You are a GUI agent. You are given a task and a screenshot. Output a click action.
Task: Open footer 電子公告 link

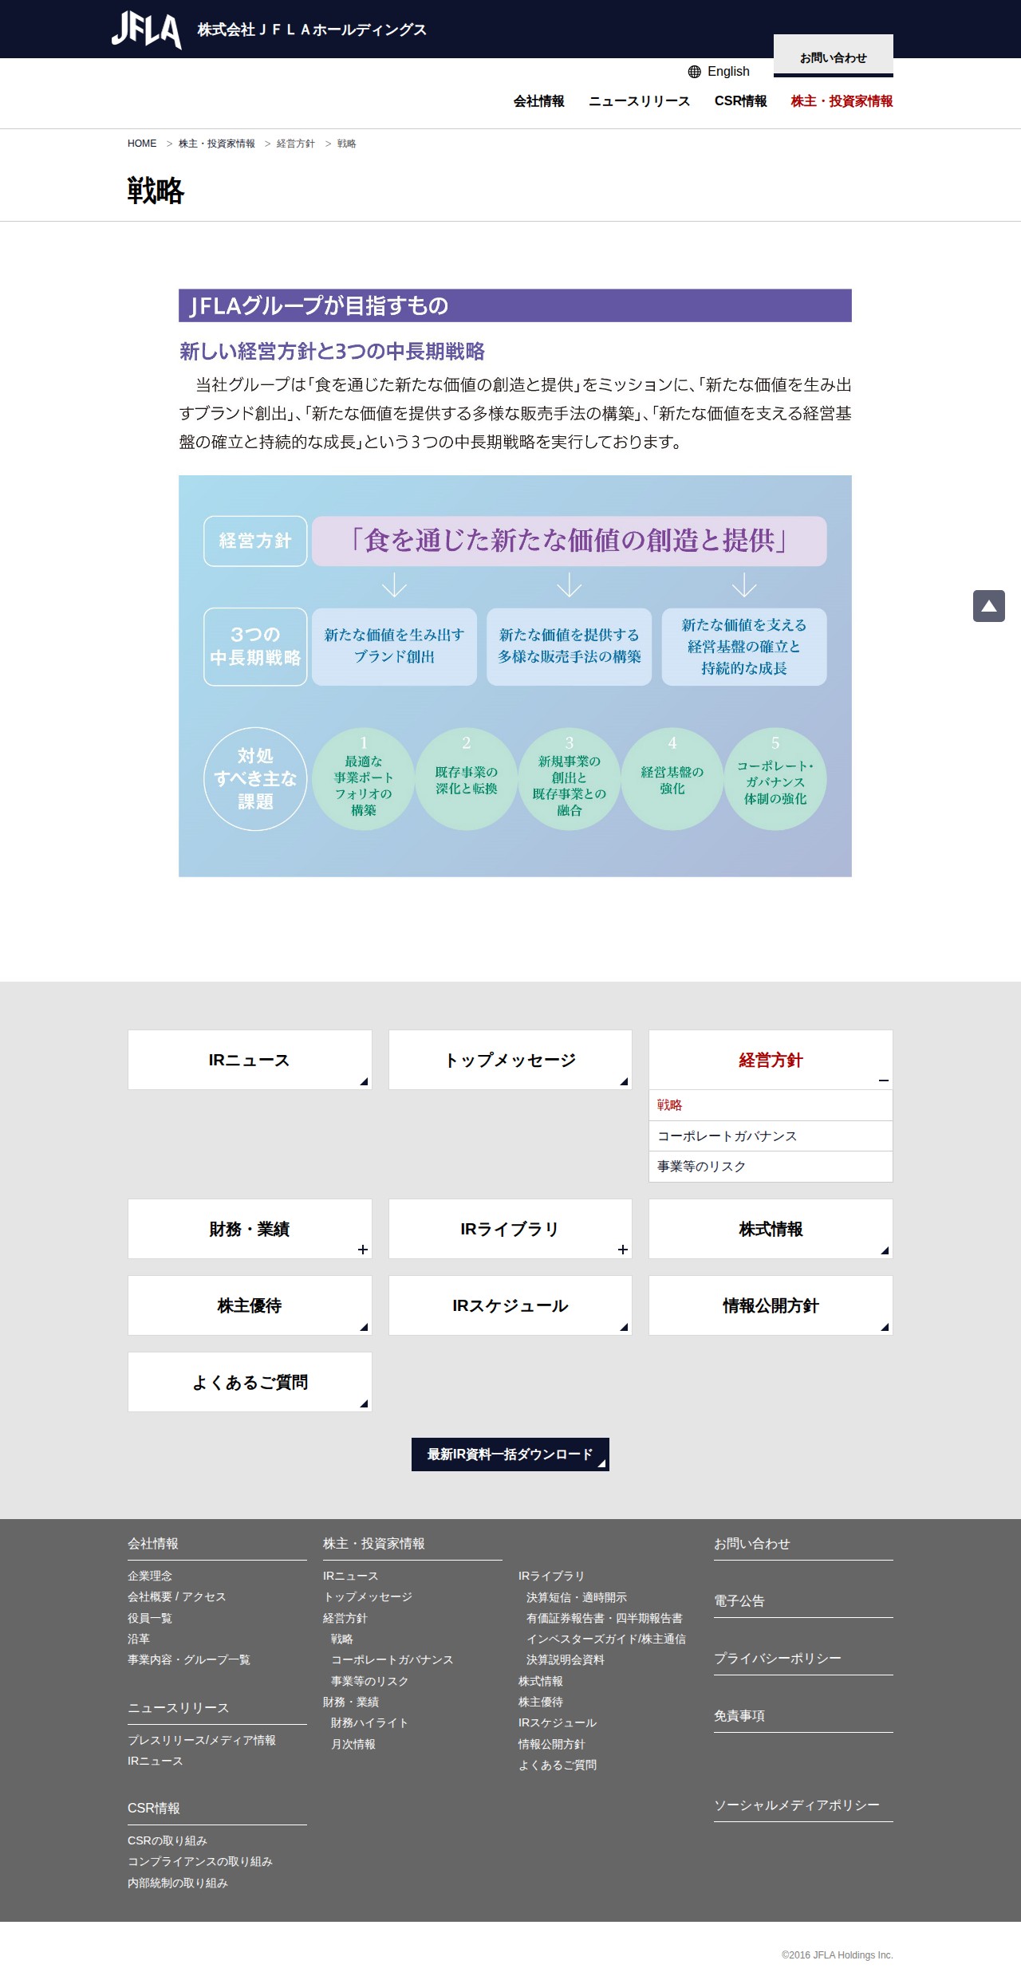[739, 1601]
